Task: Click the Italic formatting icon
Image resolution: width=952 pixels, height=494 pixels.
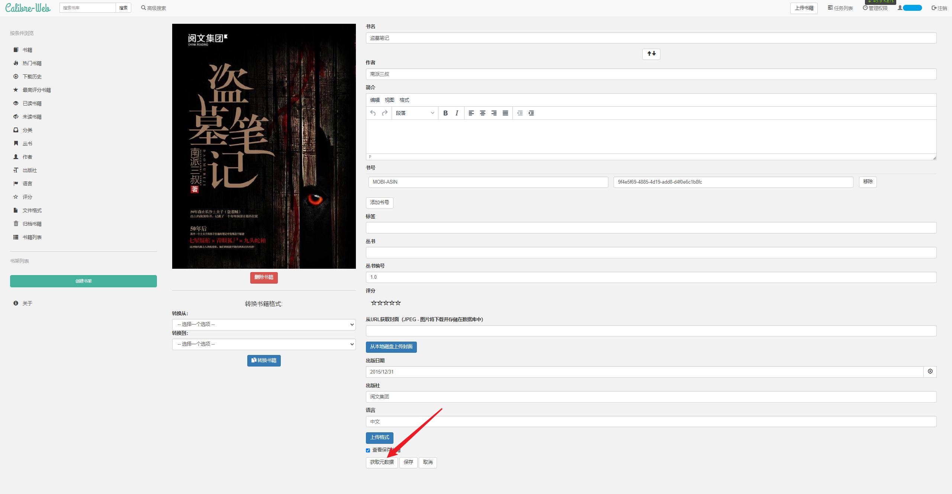Action: [x=457, y=113]
